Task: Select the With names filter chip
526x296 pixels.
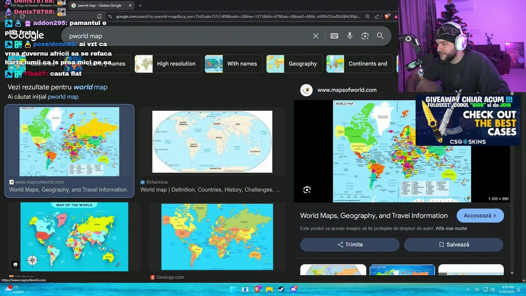Action: (234, 64)
